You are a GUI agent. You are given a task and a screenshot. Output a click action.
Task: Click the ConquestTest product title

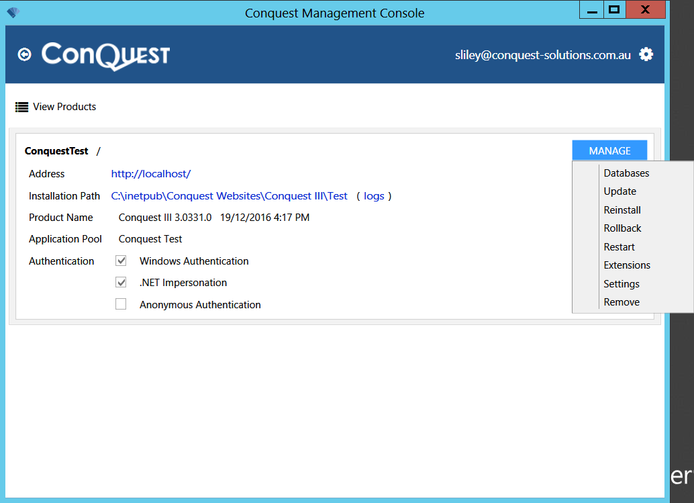click(x=56, y=151)
